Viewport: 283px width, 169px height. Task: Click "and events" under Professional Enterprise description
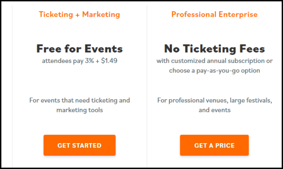pos(214,110)
